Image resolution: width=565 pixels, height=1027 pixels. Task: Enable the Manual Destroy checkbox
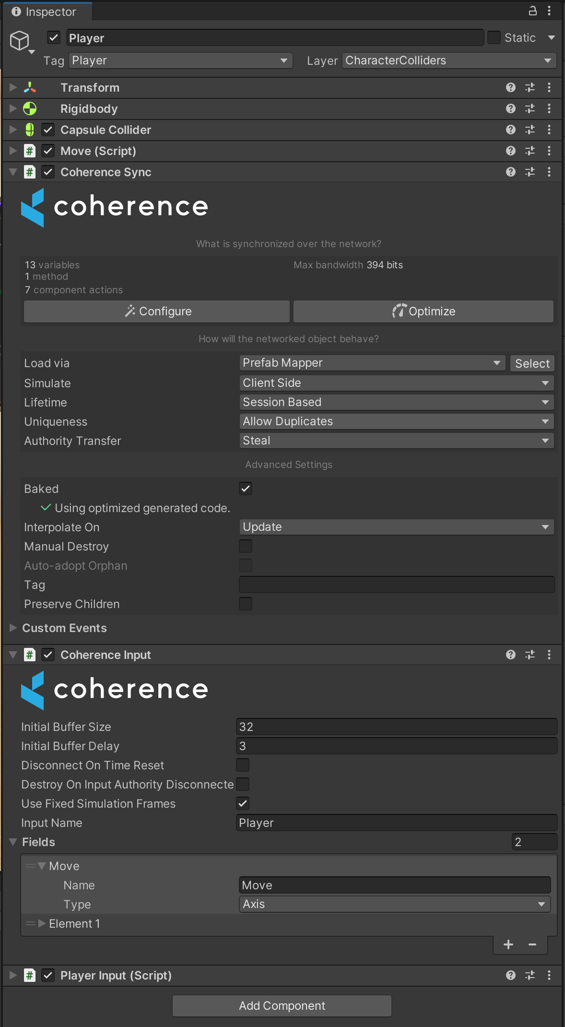tap(246, 546)
